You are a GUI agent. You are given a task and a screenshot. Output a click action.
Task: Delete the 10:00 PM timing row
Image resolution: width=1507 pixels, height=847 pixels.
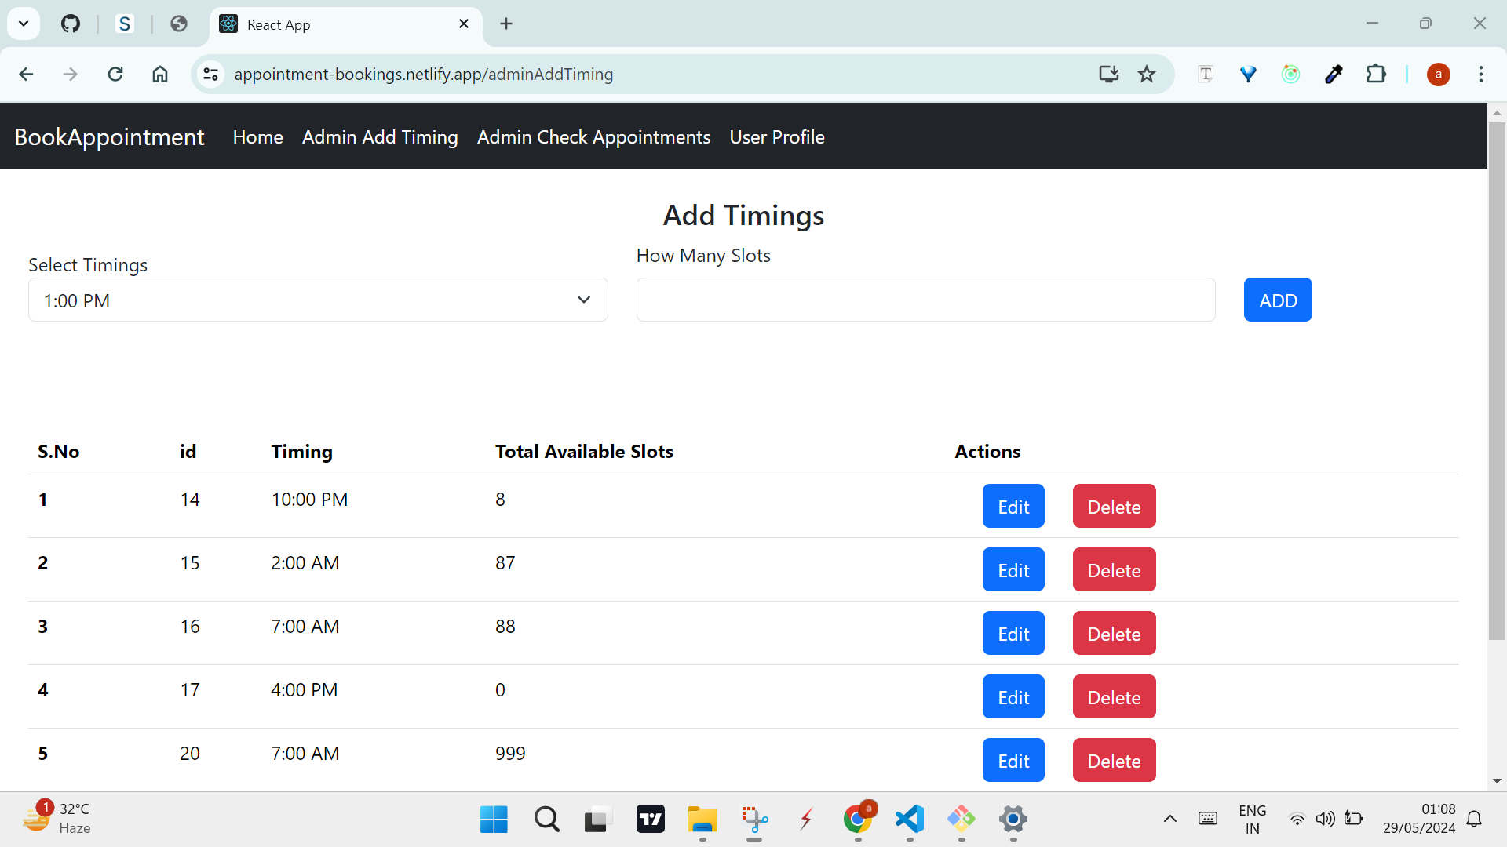1114,507
